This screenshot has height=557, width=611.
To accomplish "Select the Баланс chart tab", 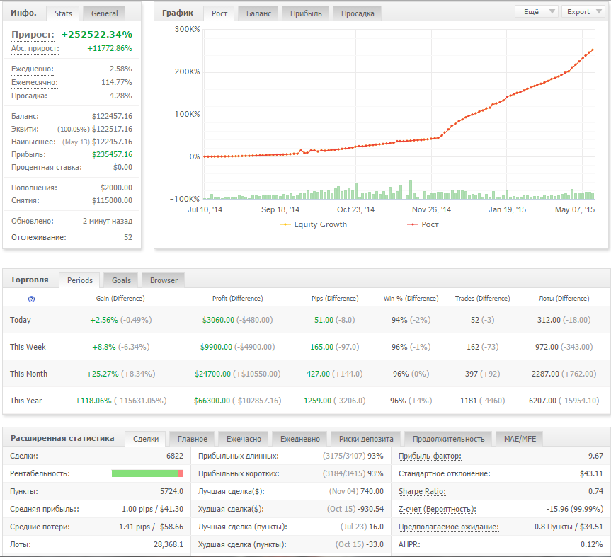I will coord(258,13).
